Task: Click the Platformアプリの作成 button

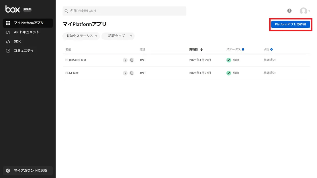Action: [x=291, y=24]
